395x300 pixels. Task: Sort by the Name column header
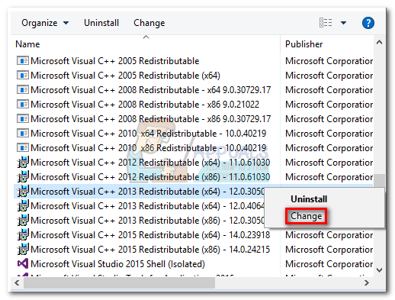pos(27,44)
